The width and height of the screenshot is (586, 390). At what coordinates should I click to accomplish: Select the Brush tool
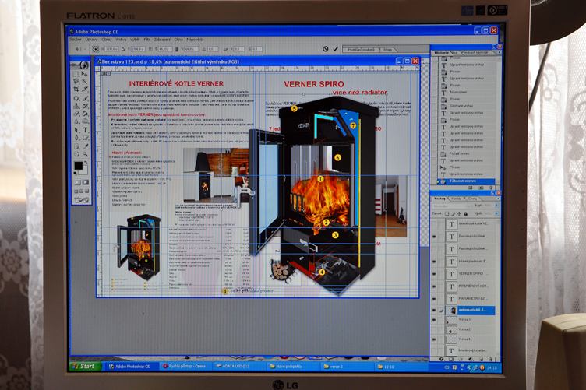(x=85, y=99)
